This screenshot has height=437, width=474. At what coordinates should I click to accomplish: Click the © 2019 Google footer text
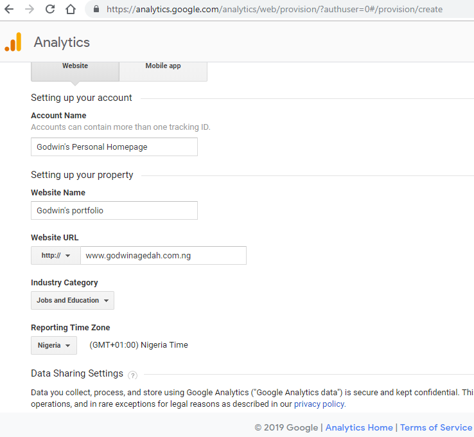tap(286, 427)
